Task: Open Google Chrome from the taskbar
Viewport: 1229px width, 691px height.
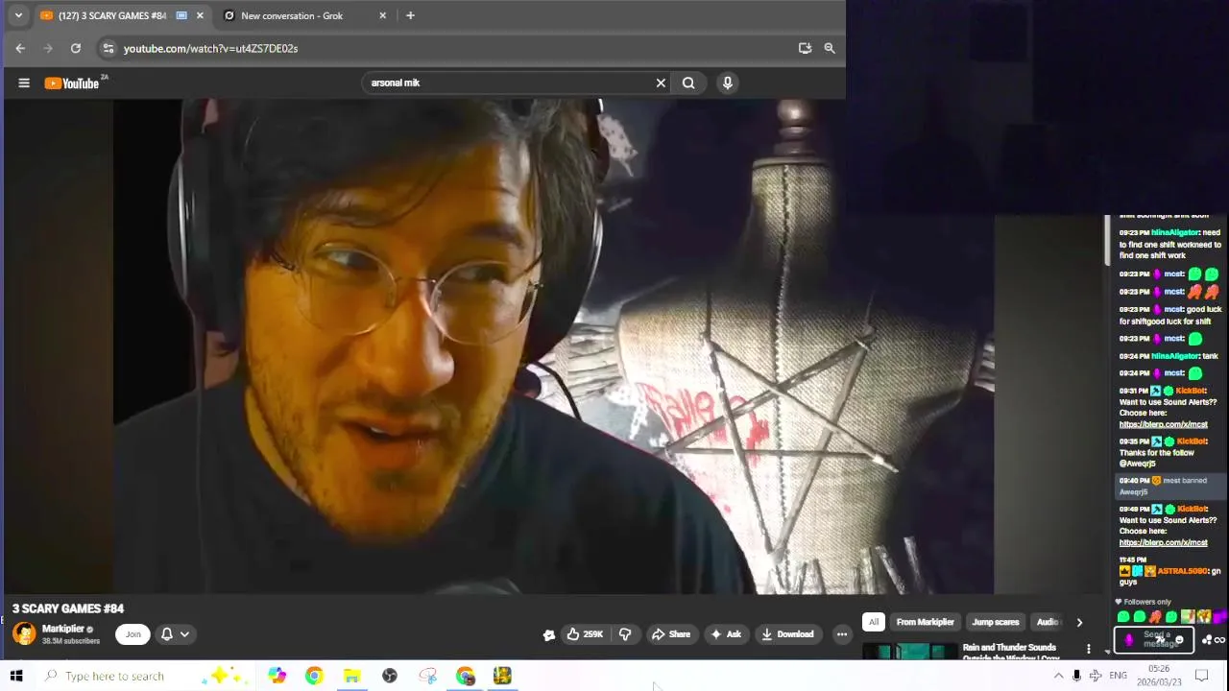Action: (x=314, y=676)
